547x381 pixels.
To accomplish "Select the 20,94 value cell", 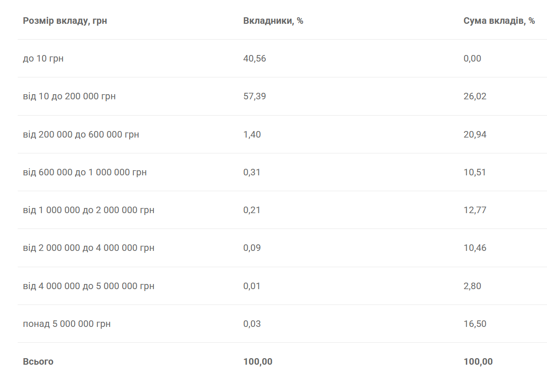I will [475, 135].
